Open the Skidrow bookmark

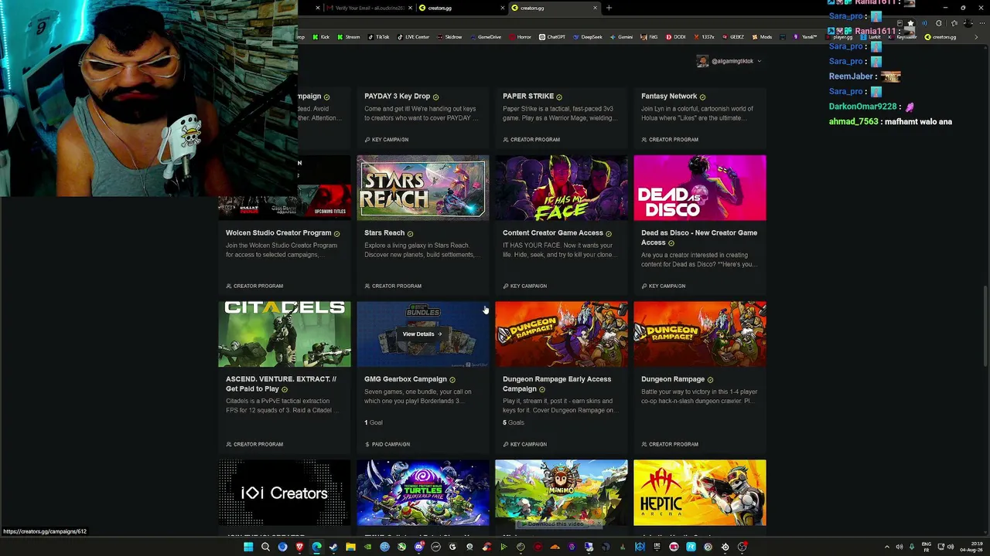[x=449, y=37]
